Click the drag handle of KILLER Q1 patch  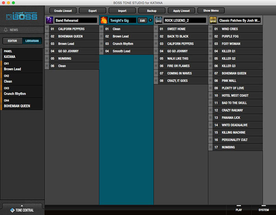point(211,51)
